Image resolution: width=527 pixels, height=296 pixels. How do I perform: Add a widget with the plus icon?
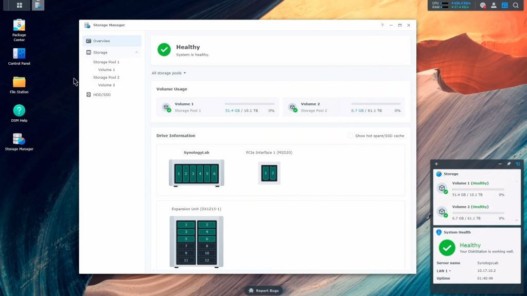click(x=436, y=164)
